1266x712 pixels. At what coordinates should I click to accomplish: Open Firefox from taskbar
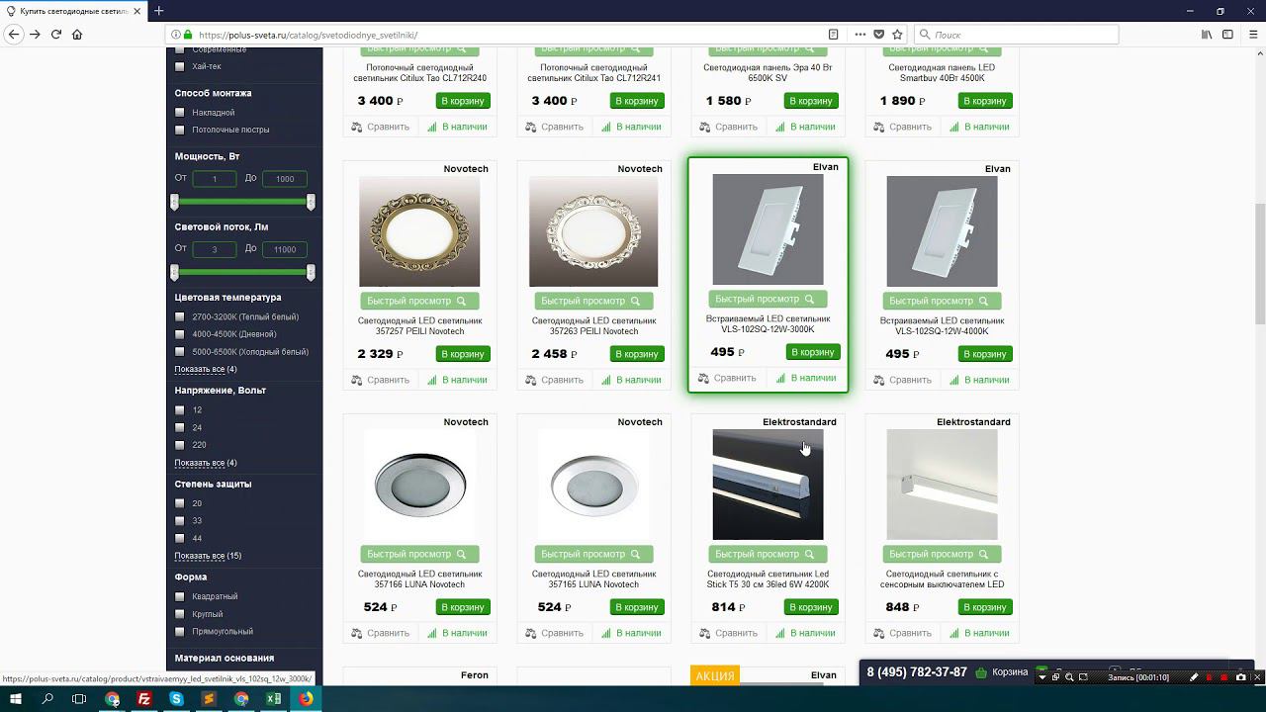pyautogui.click(x=307, y=698)
